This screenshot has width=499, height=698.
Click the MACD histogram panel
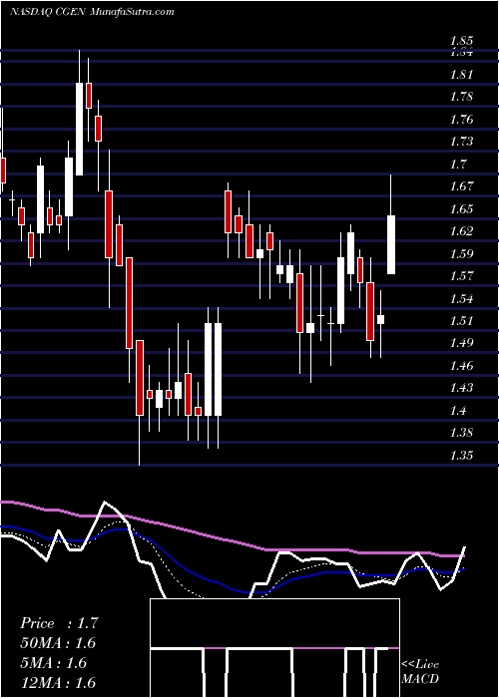tap(274, 648)
